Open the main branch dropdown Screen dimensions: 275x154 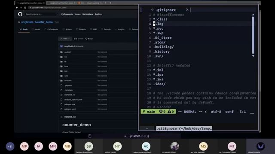(65, 38)
